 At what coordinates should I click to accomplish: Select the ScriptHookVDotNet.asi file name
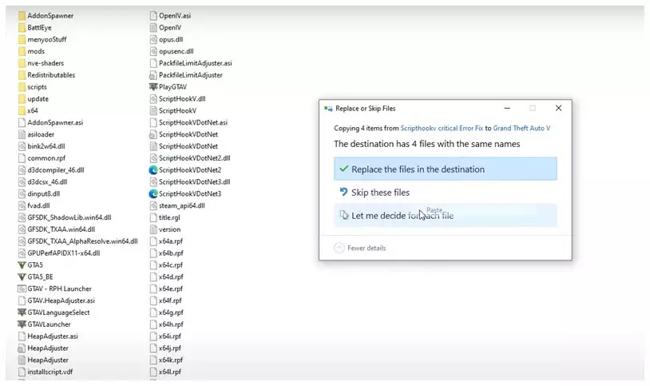[x=193, y=122]
